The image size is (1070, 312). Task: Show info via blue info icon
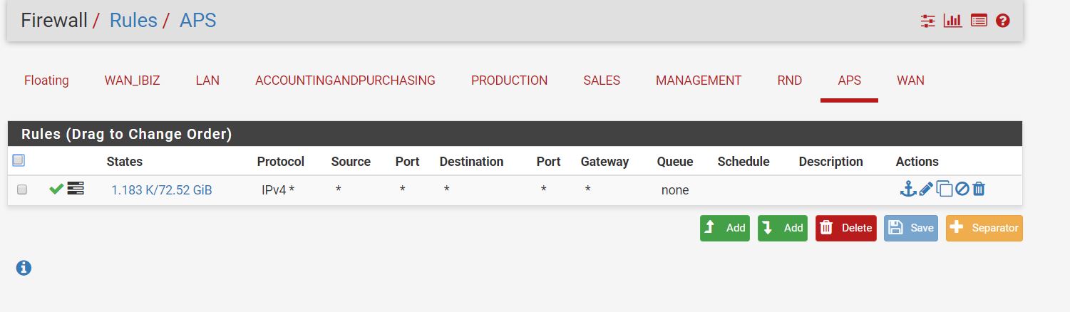tap(24, 268)
